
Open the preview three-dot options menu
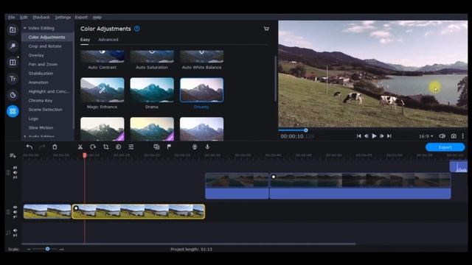point(462,136)
